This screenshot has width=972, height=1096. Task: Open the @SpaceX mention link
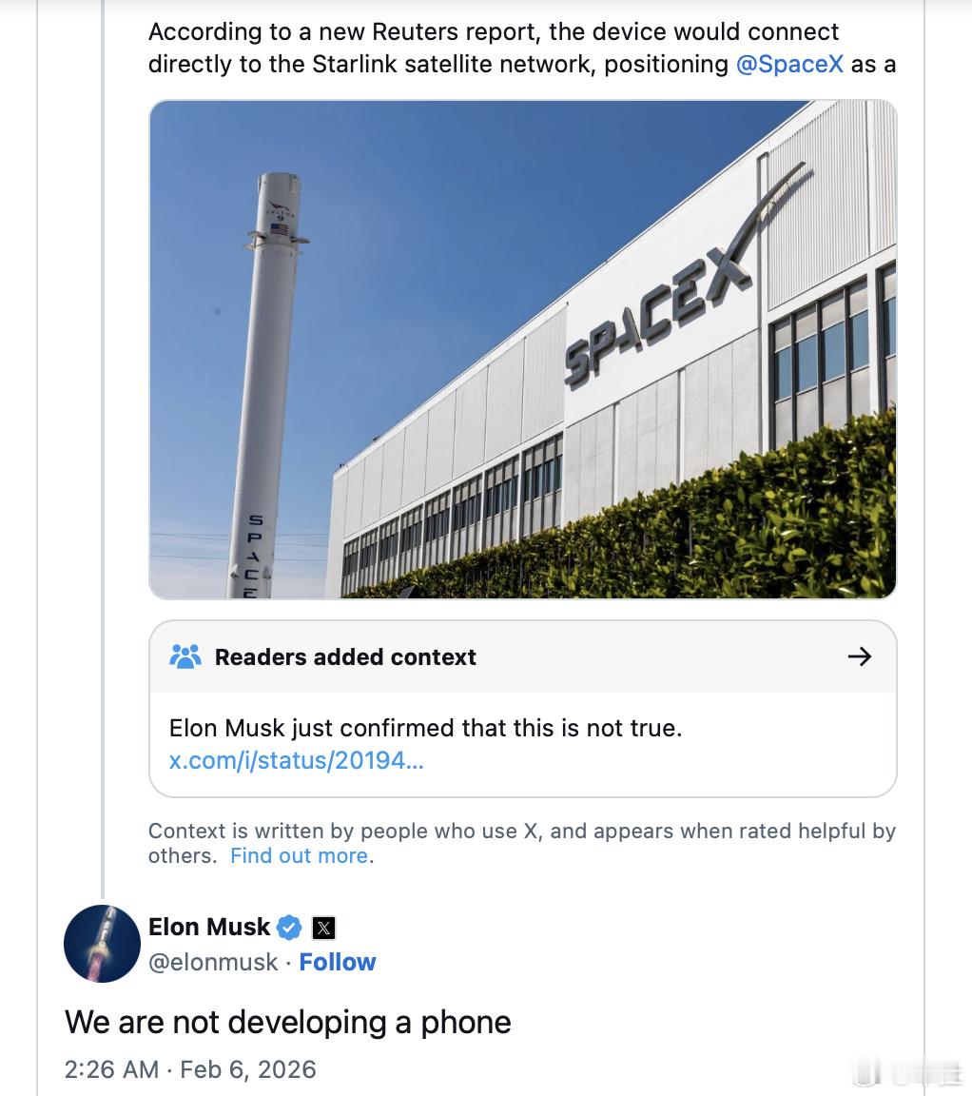tap(789, 65)
